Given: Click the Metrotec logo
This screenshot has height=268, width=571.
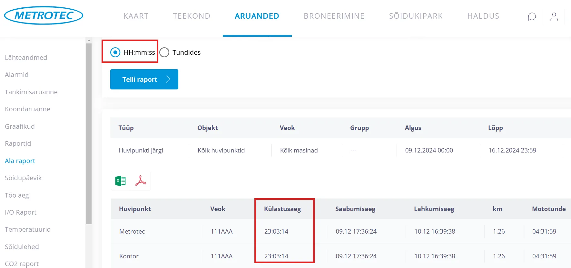Looking at the screenshot, I should (44, 15).
